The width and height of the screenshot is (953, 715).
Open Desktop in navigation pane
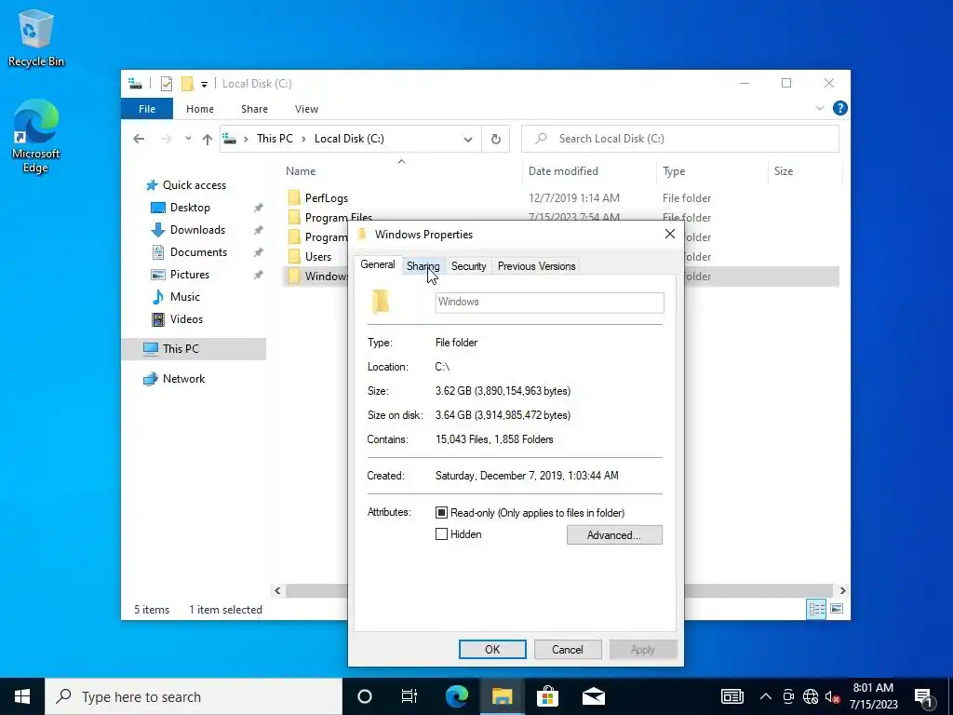(x=190, y=208)
